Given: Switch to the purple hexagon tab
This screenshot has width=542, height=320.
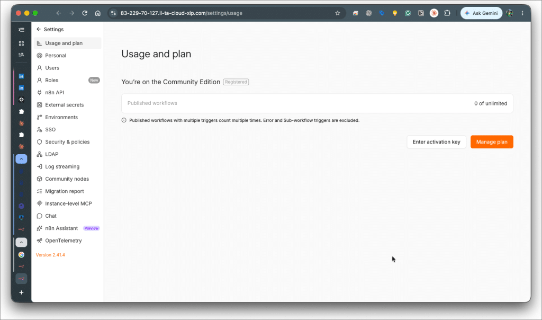Looking at the screenshot, I should point(21,206).
